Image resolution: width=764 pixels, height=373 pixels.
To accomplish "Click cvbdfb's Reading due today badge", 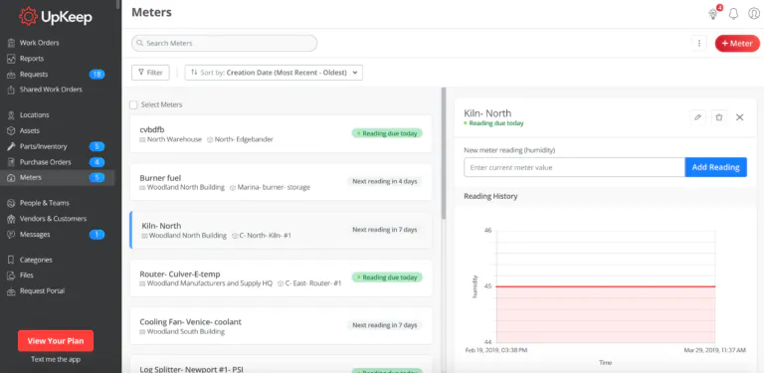I will point(387,133).
